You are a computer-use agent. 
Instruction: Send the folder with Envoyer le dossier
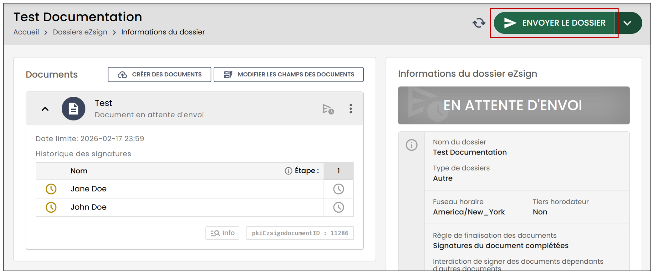pyautogui.click(x=554, y=23)
